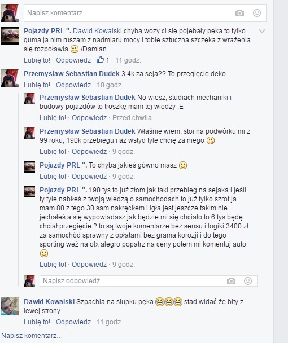Screen dimensions: 288x343
Task: Click the '11 godz.' timestamp on first comment
Action: coord(128,60)
